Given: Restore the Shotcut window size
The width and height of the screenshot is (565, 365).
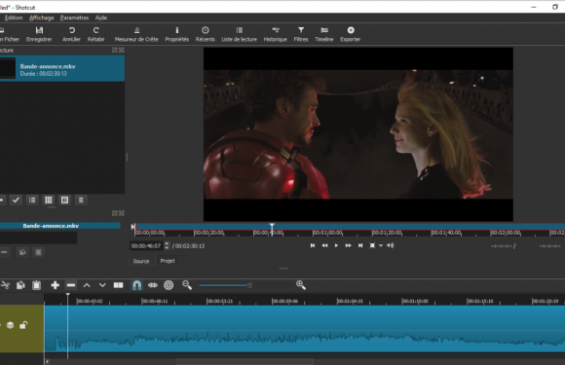Looking at the screenshot, I should (x=555, y=7).
